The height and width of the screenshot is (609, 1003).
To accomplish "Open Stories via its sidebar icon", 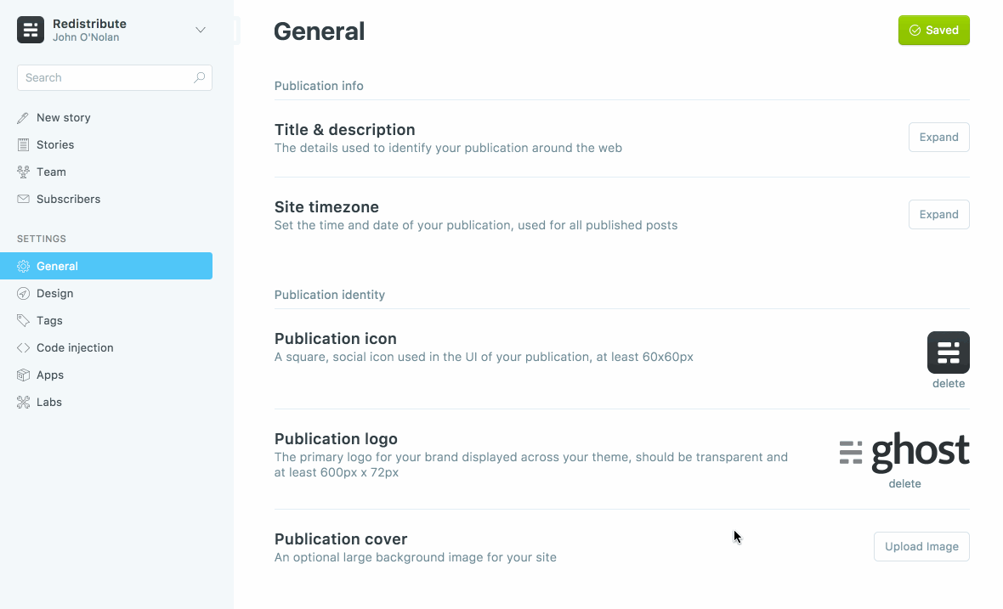I will click(x=23, y=144).
